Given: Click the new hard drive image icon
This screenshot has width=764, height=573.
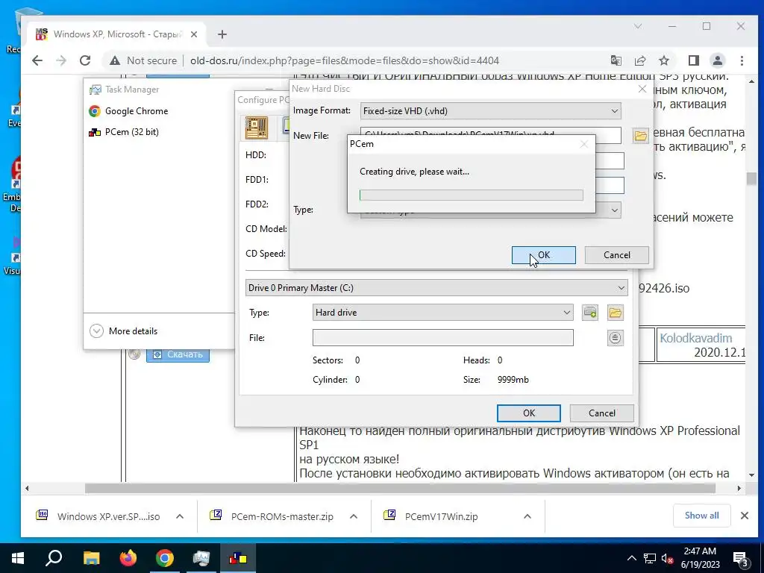Looking at the screenshot, I should [x=590, y=313].
